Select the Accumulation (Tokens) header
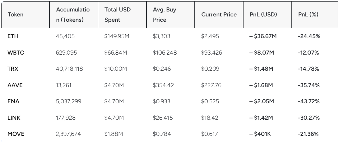The height and width of the screenshot is (143, 339). [x=73, y=15]
